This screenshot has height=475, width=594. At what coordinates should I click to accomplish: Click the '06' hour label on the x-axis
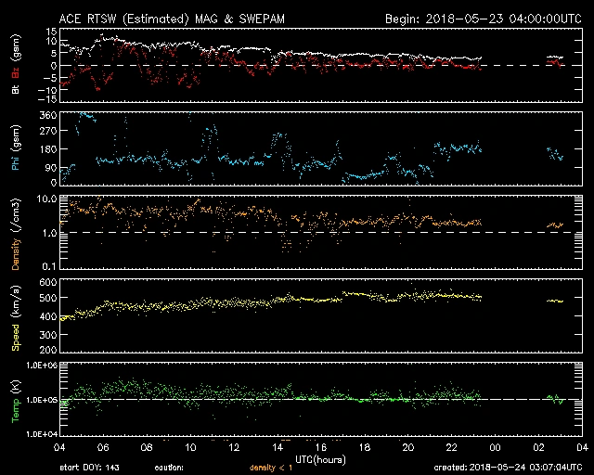click(x=103, y=447)
